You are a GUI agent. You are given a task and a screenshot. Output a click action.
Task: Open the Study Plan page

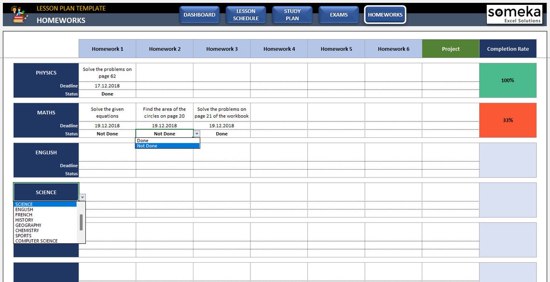coord(292,15)
